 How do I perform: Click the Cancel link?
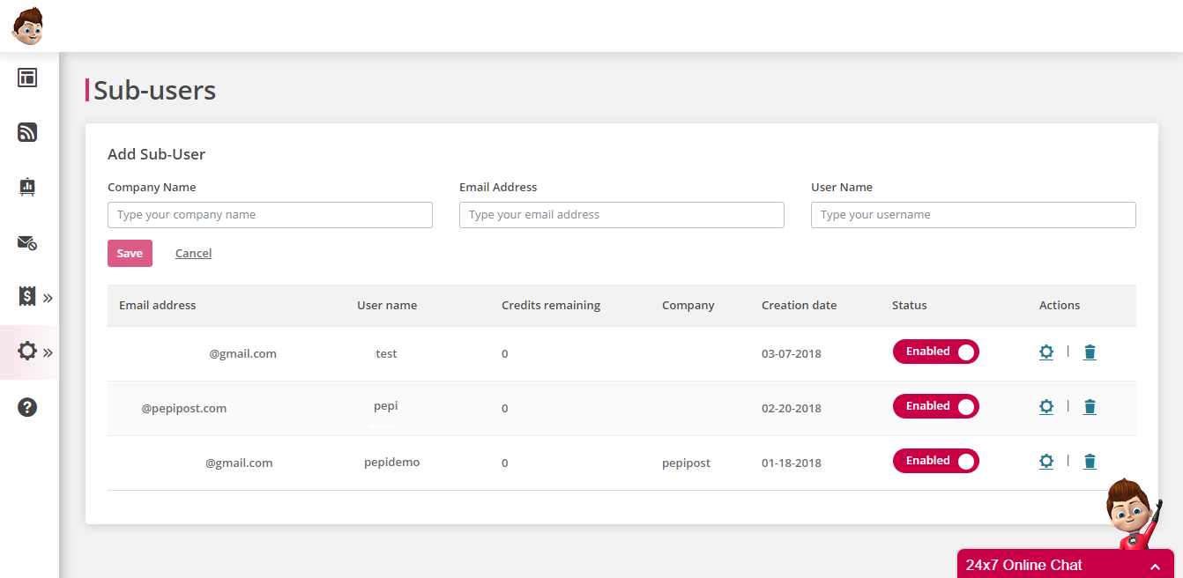(x=193, y=254)
